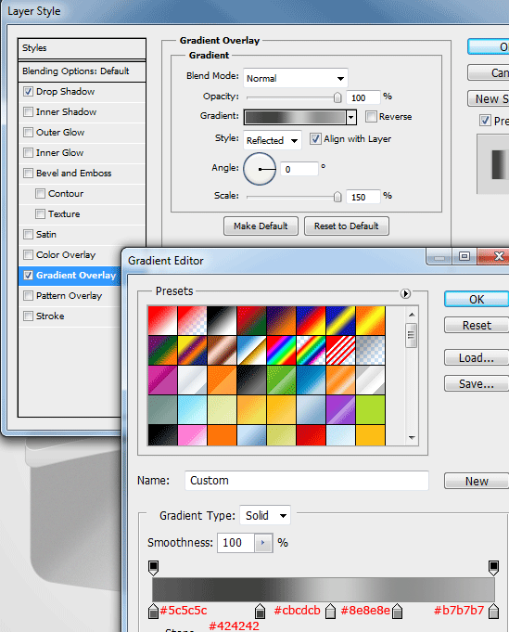Enable the Inner Glow checkbox
The width and height of the screenshot is (509, 632).
click(x=28, y=153)
